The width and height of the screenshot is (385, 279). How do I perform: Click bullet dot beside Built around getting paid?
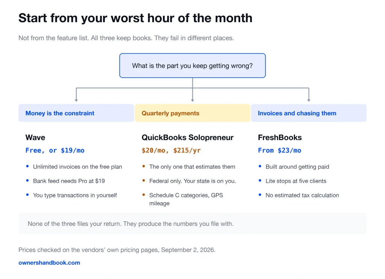(x=260, y=166)
